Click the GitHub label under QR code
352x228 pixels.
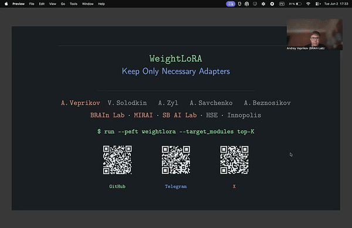point(117,186)
